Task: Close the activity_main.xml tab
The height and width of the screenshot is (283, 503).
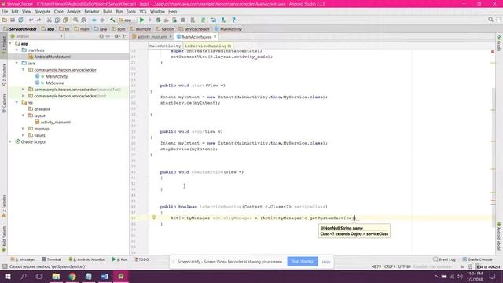Action: [x=171, y=37]
